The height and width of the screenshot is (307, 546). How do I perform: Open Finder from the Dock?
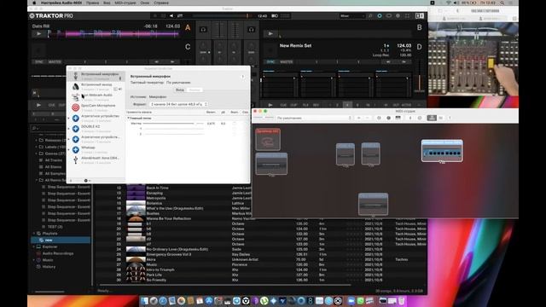pos(144,301)
